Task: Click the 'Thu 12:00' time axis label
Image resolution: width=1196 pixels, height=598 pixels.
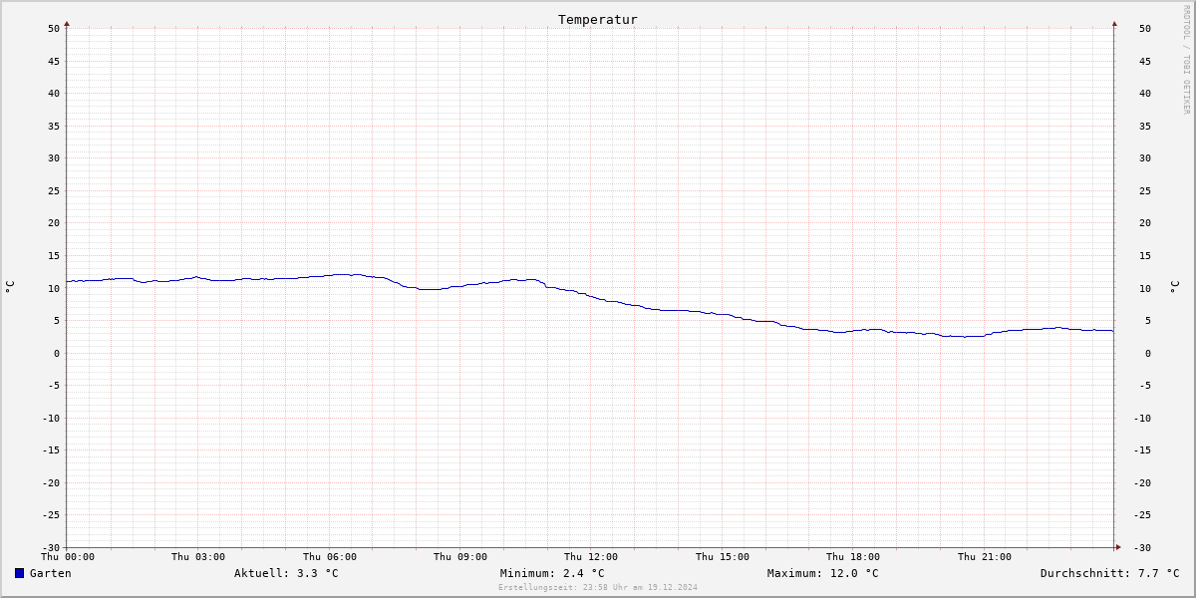Action: [x=591, y=557]
